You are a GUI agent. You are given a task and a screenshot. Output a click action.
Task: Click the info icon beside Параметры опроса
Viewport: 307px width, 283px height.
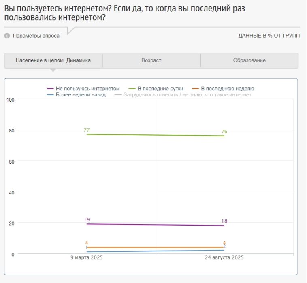(7, 36)
